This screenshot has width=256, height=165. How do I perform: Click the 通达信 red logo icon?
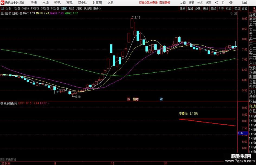coord(2,3)
